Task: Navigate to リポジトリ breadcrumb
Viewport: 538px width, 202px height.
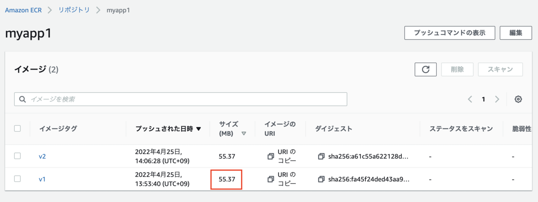Action: click(74, 10)
